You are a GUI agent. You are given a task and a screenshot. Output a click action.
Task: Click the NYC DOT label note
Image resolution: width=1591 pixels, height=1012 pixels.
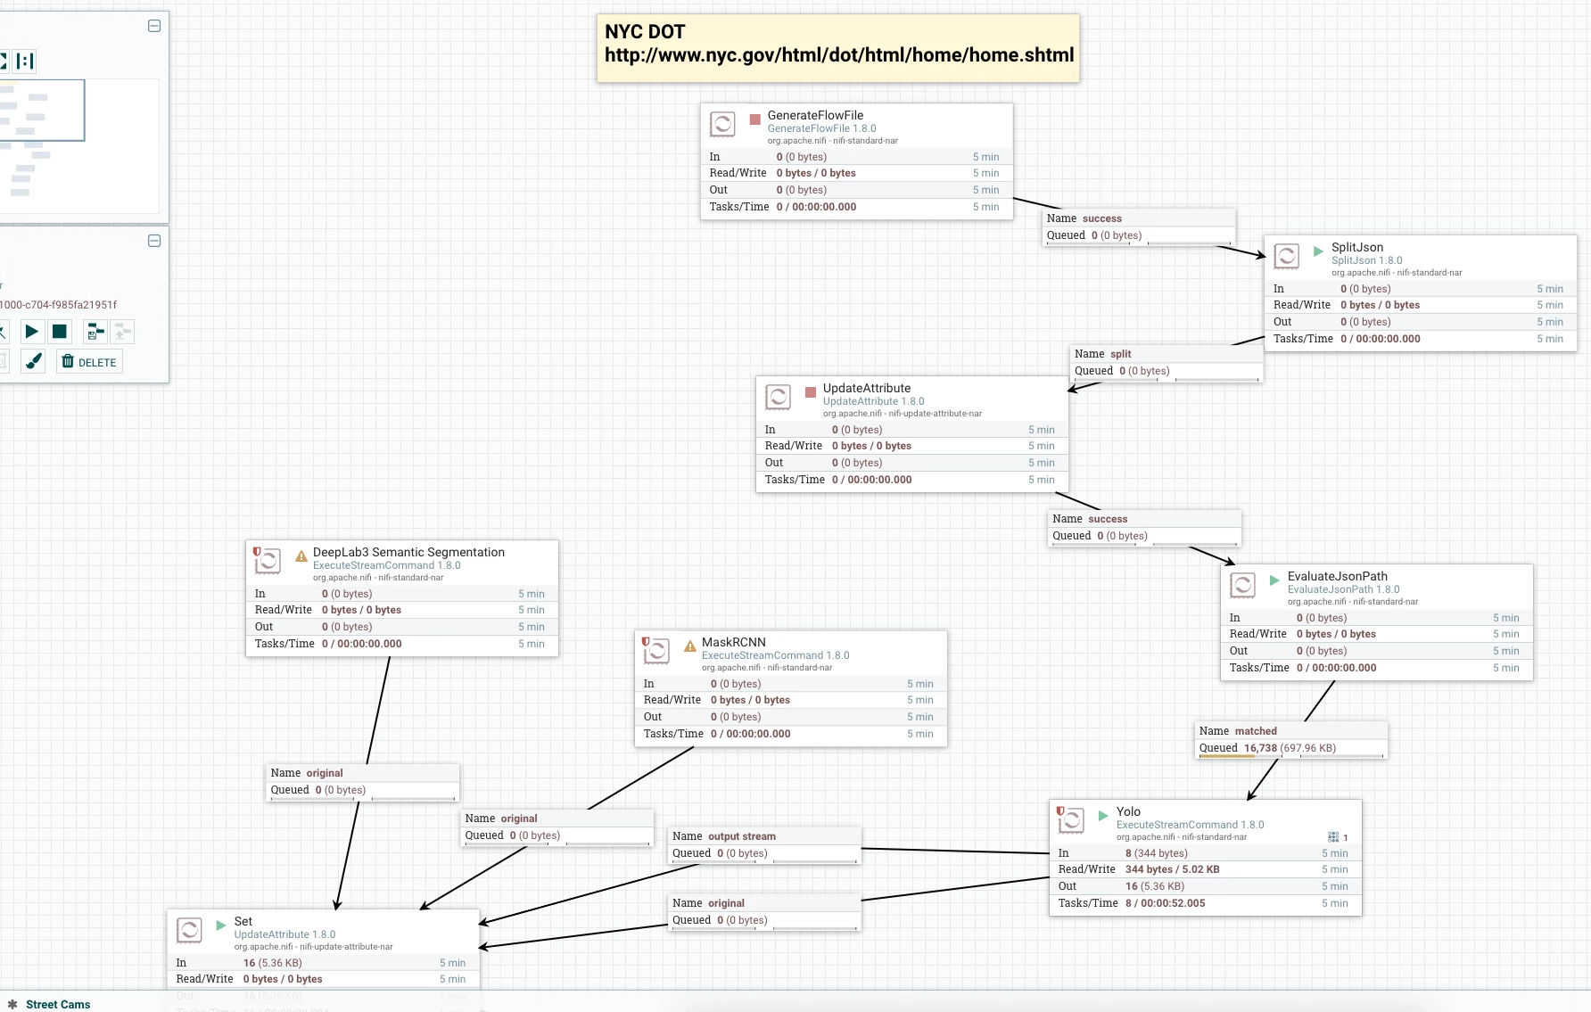[838, 48]
